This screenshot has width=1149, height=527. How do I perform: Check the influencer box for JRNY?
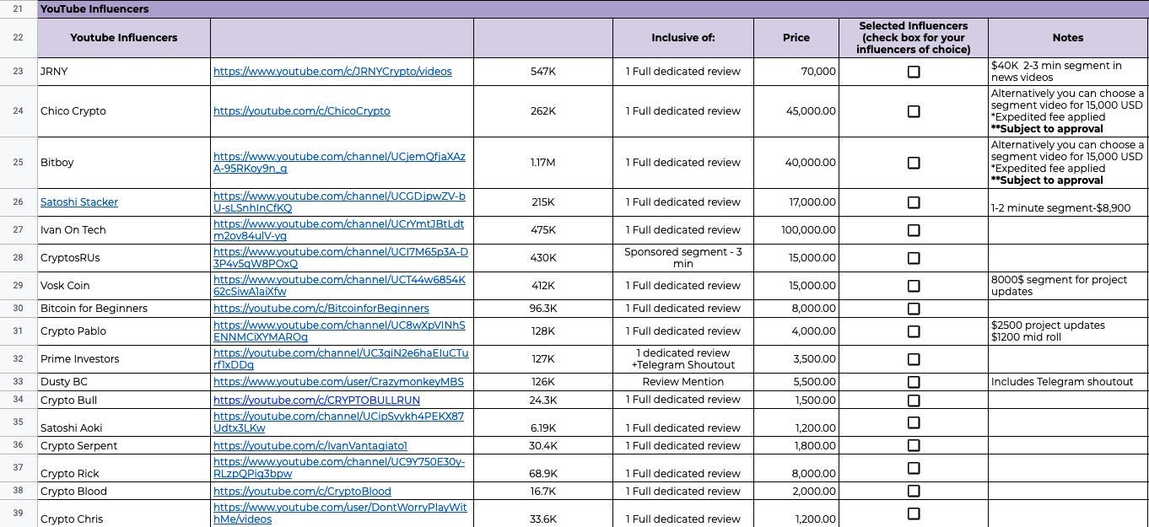pyautogui.click(x=913, y=72)
